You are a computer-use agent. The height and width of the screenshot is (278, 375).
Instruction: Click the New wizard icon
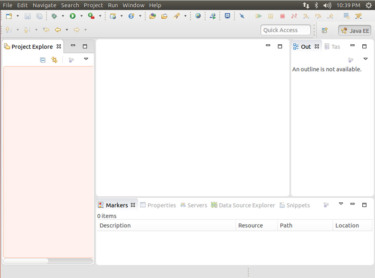(x=9, y=16)
